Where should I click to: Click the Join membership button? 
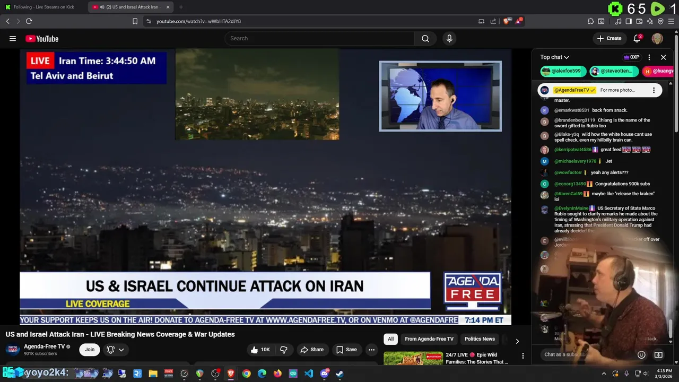(x=90, y=350)
